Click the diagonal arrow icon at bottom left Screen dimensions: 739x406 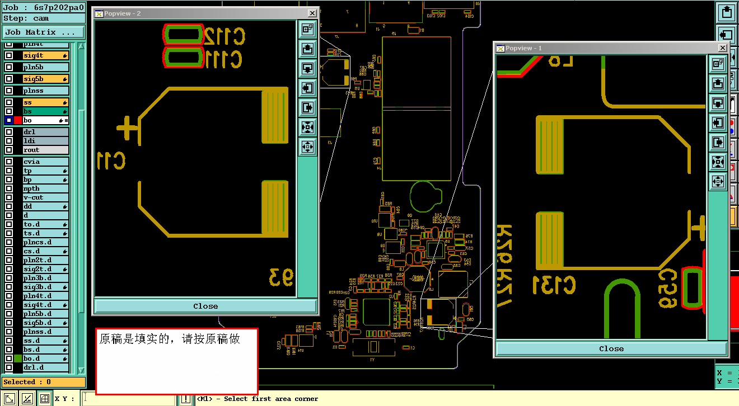coord(10,399)
